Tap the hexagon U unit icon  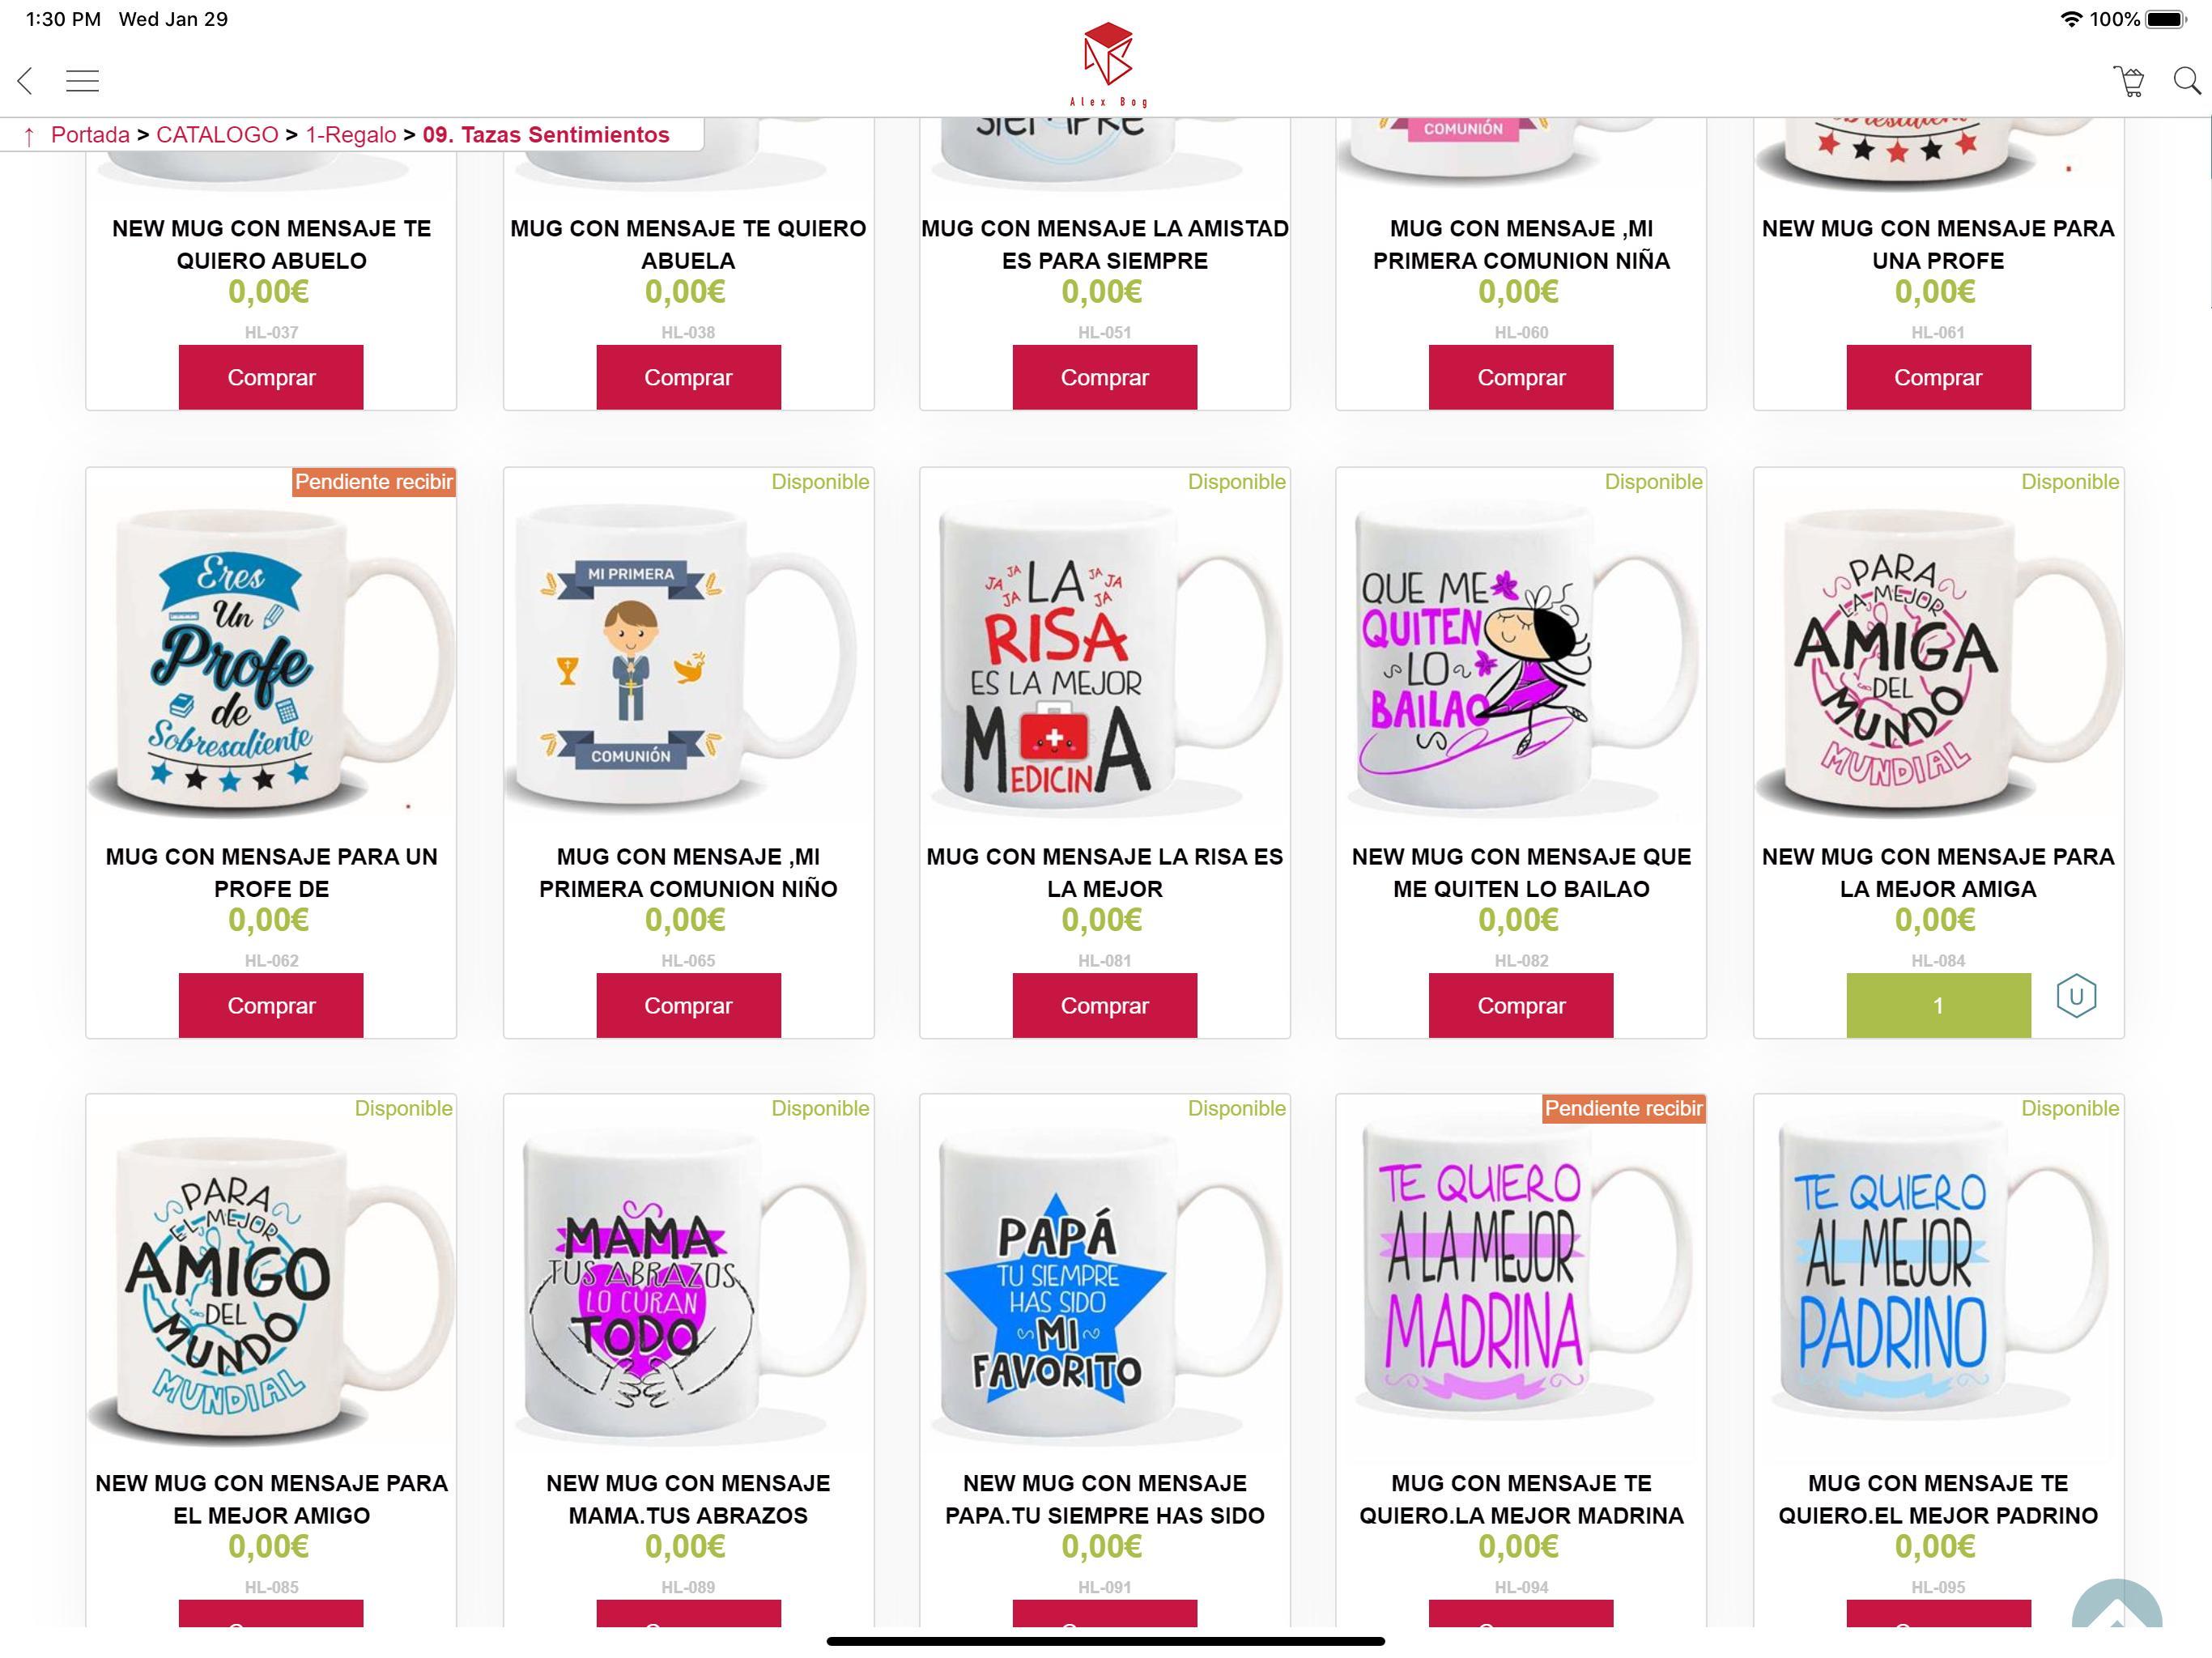[x=2076, y=996]
